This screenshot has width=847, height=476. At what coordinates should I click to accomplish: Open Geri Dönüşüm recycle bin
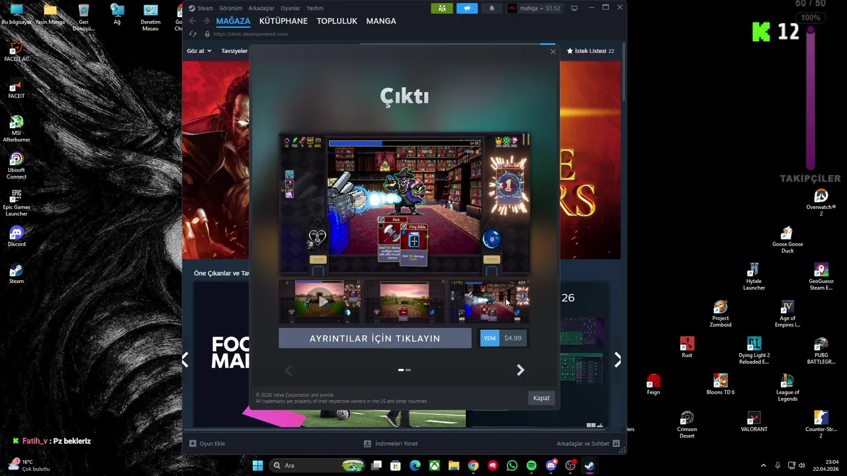pyautogui.click(x=83, y=18)
